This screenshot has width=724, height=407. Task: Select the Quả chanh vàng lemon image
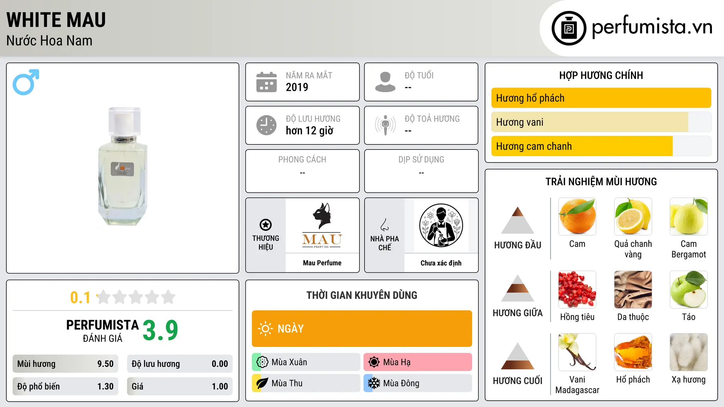633,217
